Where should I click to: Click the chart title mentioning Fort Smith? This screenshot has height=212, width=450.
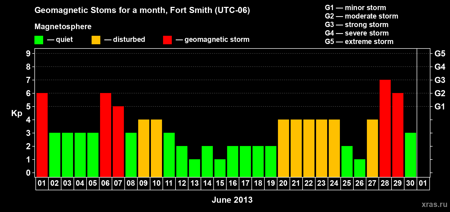tap(142, 10)
